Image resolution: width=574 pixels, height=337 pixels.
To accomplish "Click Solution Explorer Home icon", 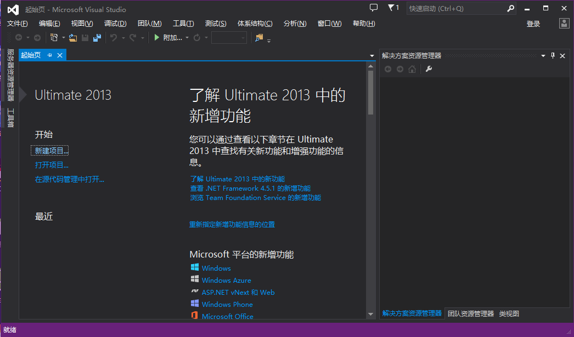I will pos(412,69).
